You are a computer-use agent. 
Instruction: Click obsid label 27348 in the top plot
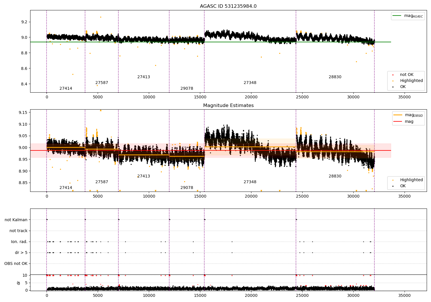[x=250, y=83]
